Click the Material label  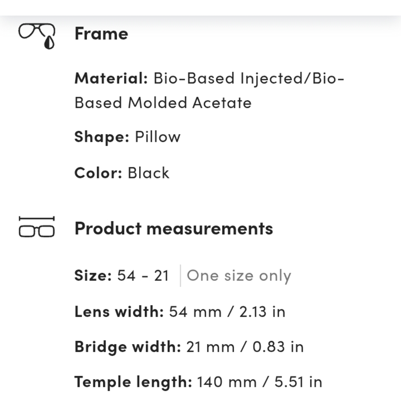[x=111, y=78]
